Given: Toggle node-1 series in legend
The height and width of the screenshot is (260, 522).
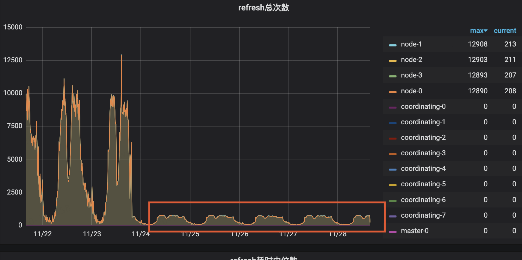Looking at the screenshot, I should coord(411,44).
